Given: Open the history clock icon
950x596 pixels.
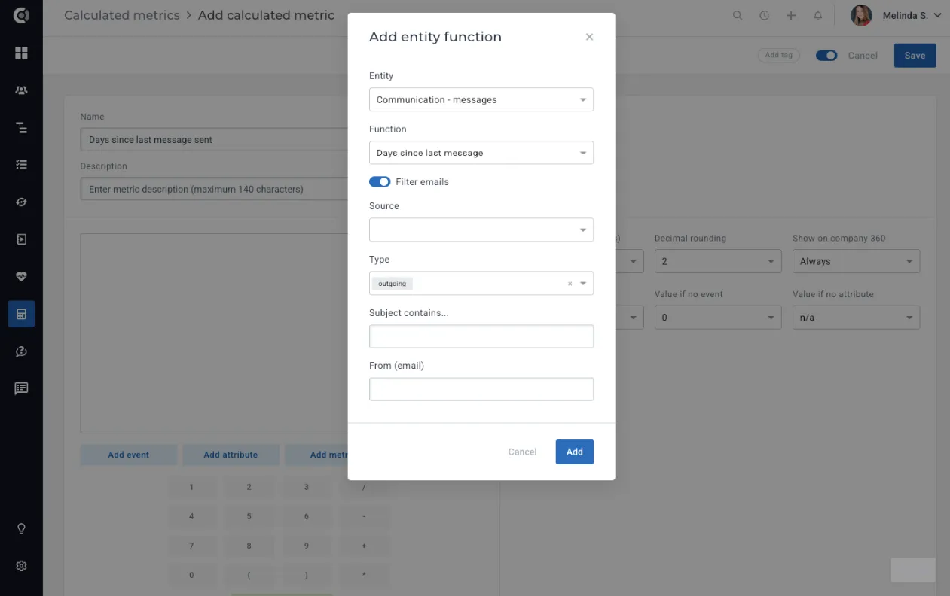Looking at the screenshot, I should click(x=764, y=15).
